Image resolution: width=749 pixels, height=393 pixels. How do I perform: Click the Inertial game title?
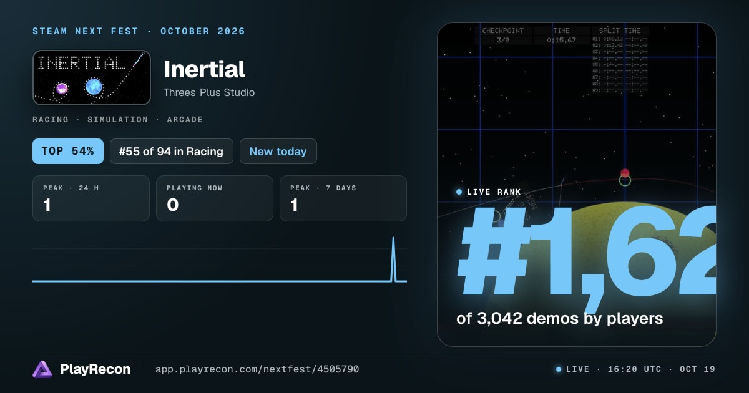click(205, 69)
